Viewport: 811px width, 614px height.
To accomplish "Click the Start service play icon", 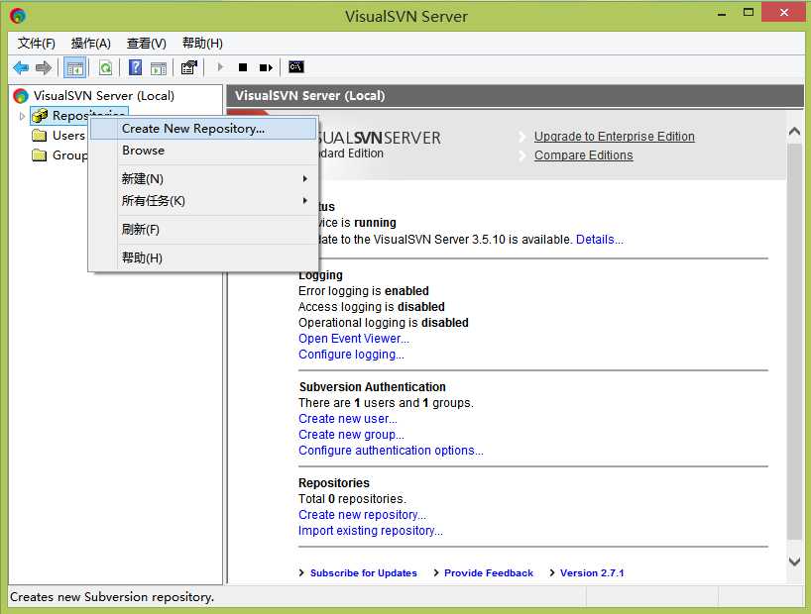I will click(x=220, y=67).
